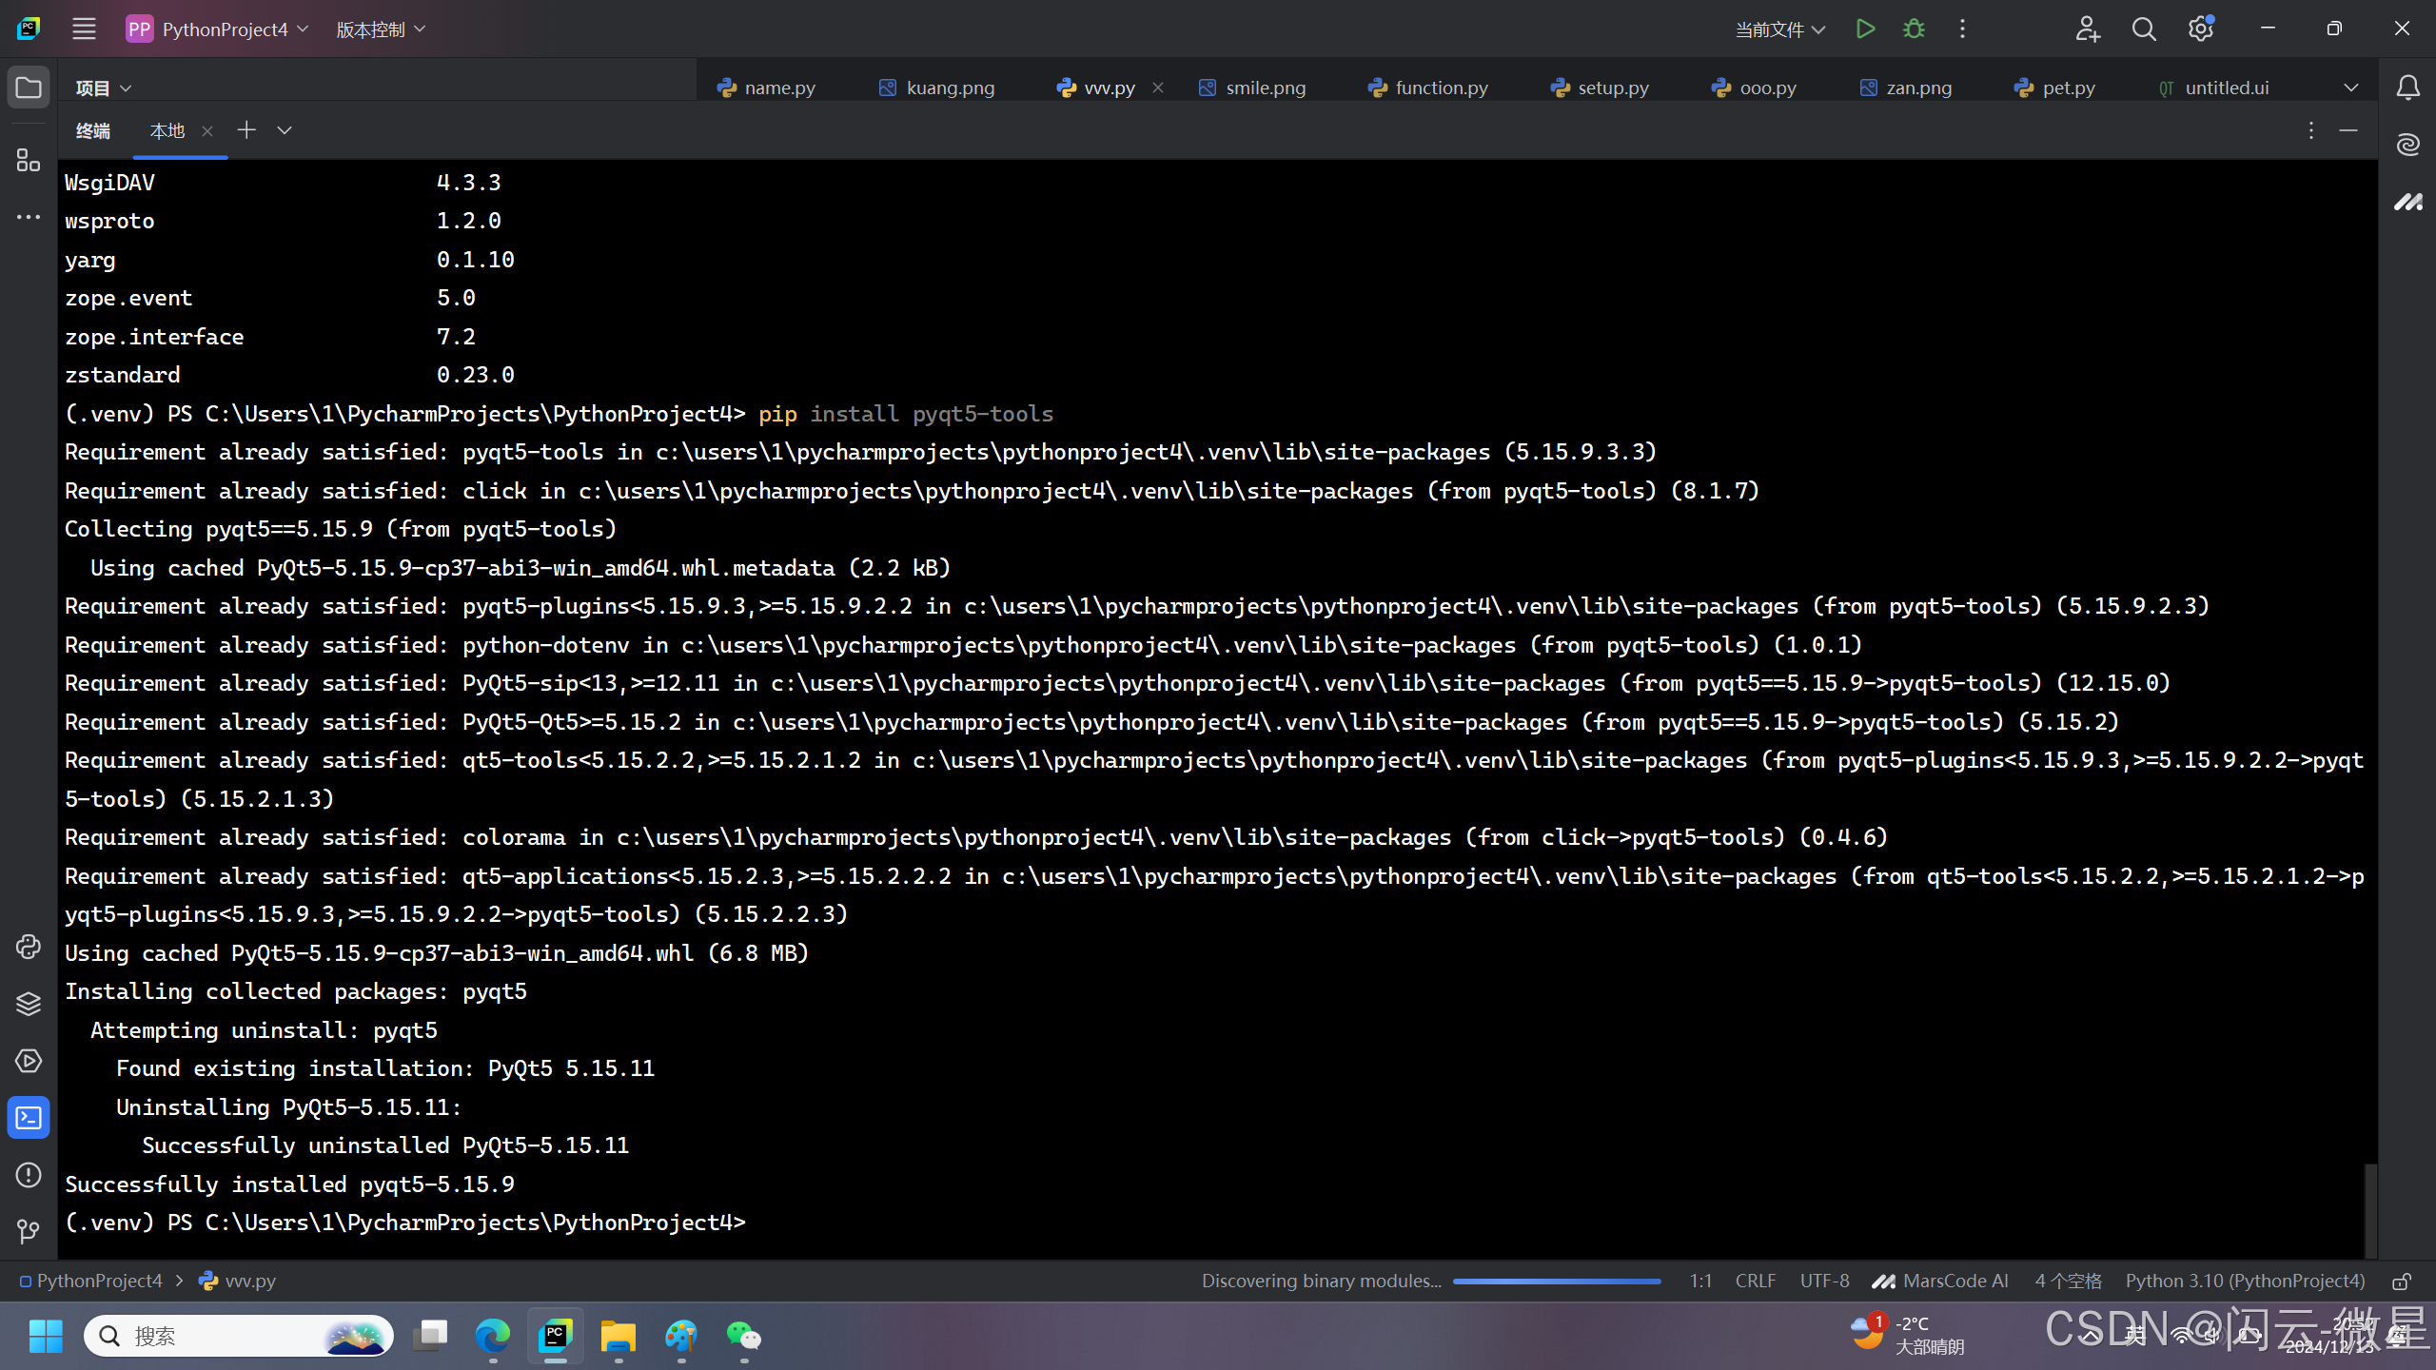
Task: Click the Debug bug icon
Action: 1914,29
